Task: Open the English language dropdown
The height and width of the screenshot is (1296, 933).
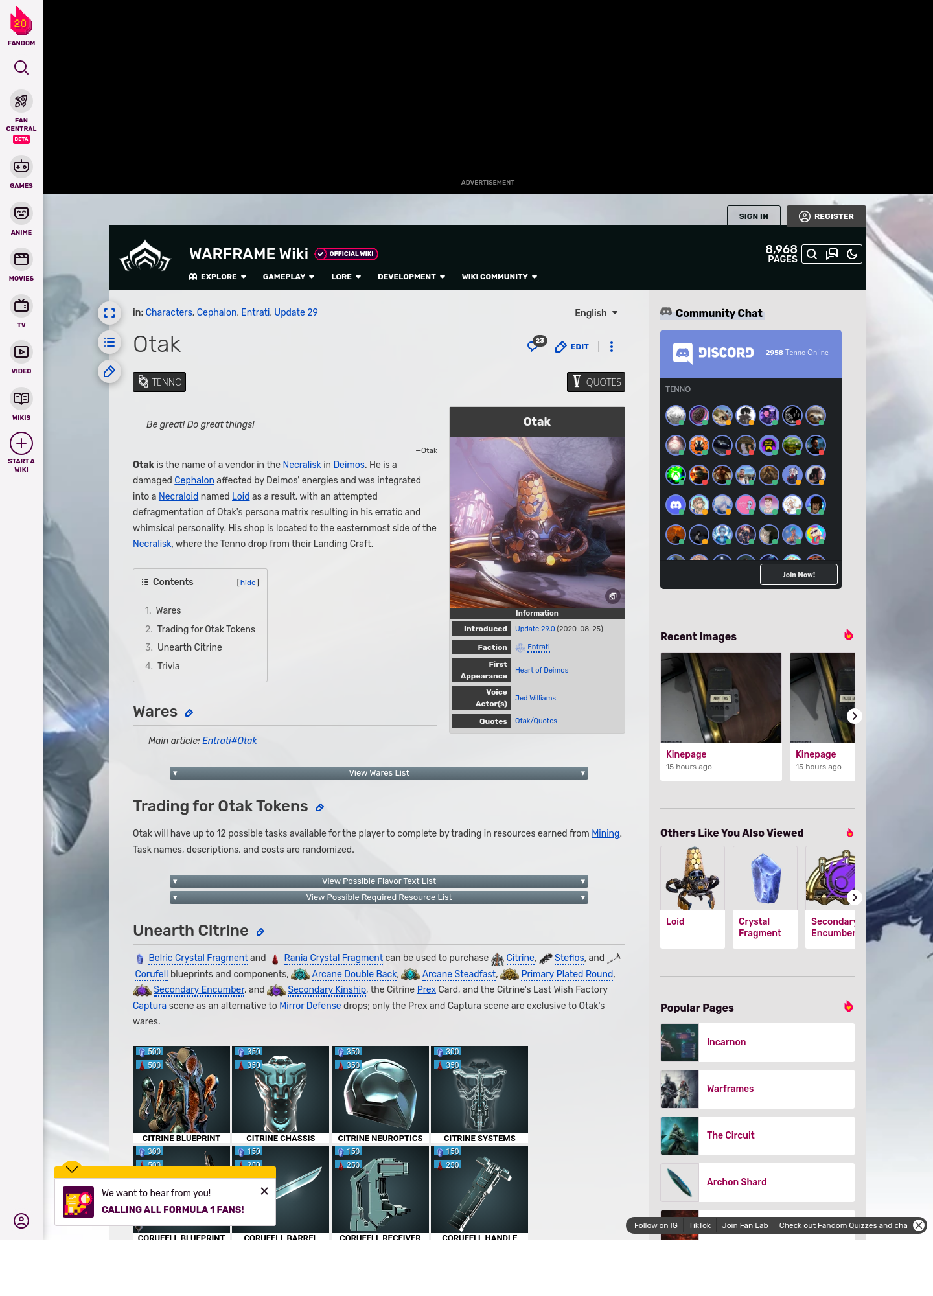Action: [x=596, y=313]
